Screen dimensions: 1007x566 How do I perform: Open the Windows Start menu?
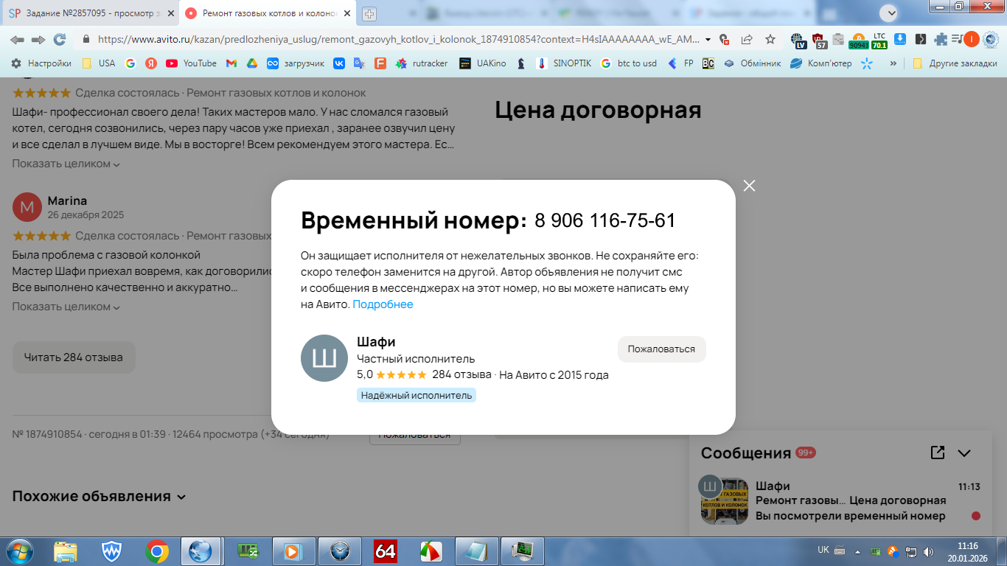[x=18, y=551]
